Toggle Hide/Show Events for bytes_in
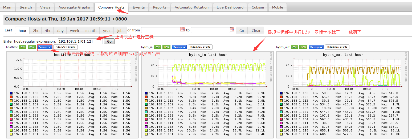 (x=200, y=47)
